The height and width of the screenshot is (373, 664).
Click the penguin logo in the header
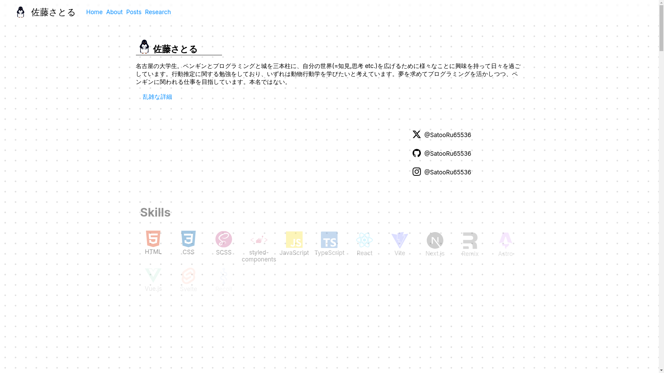click(x=21, y=12)
